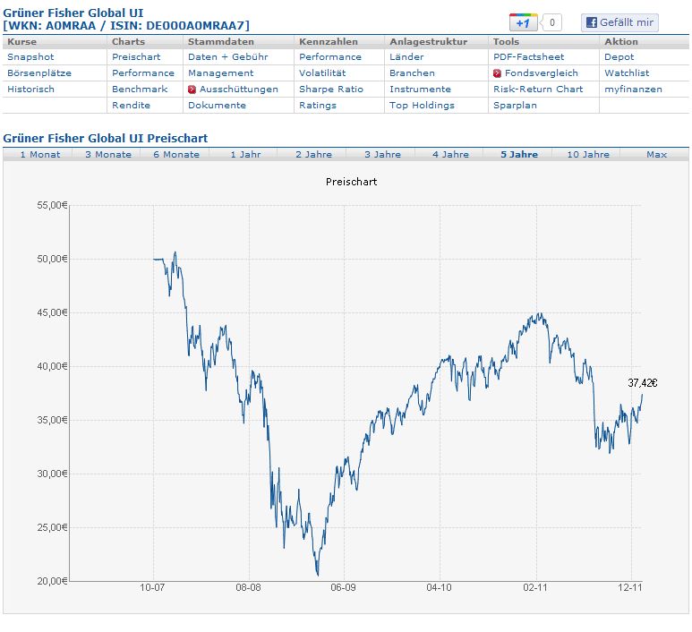
Task: Click the 12-11 x-axis date label
Action: pos(629,587)
